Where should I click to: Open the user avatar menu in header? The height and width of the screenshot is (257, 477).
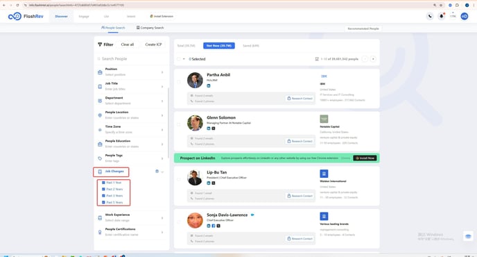click(465, 16)
